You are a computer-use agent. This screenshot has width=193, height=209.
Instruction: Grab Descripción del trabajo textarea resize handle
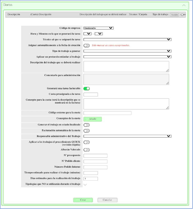167,71
